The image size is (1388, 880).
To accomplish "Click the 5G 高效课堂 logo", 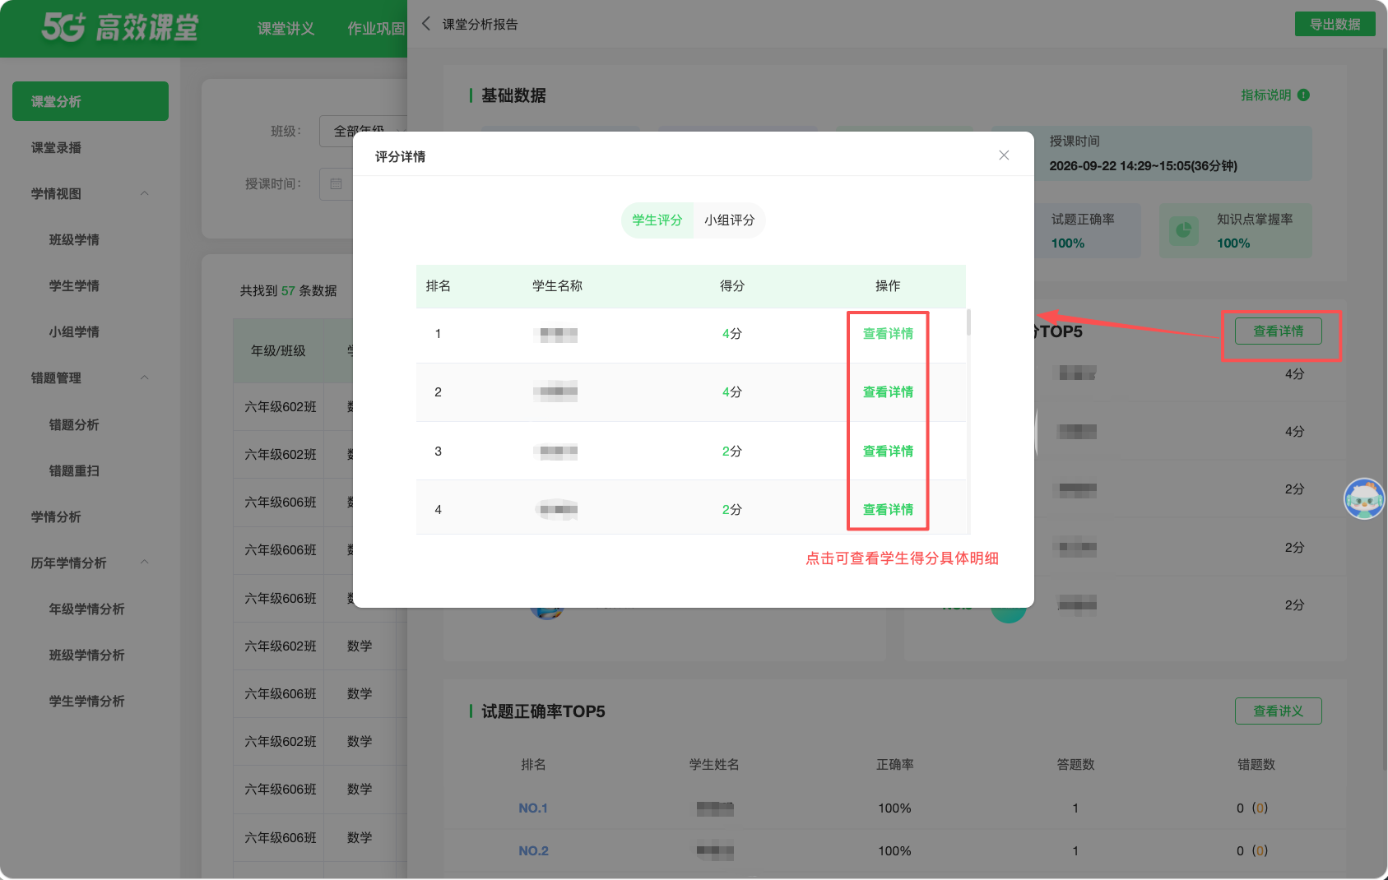I will (x=120, y=27).
